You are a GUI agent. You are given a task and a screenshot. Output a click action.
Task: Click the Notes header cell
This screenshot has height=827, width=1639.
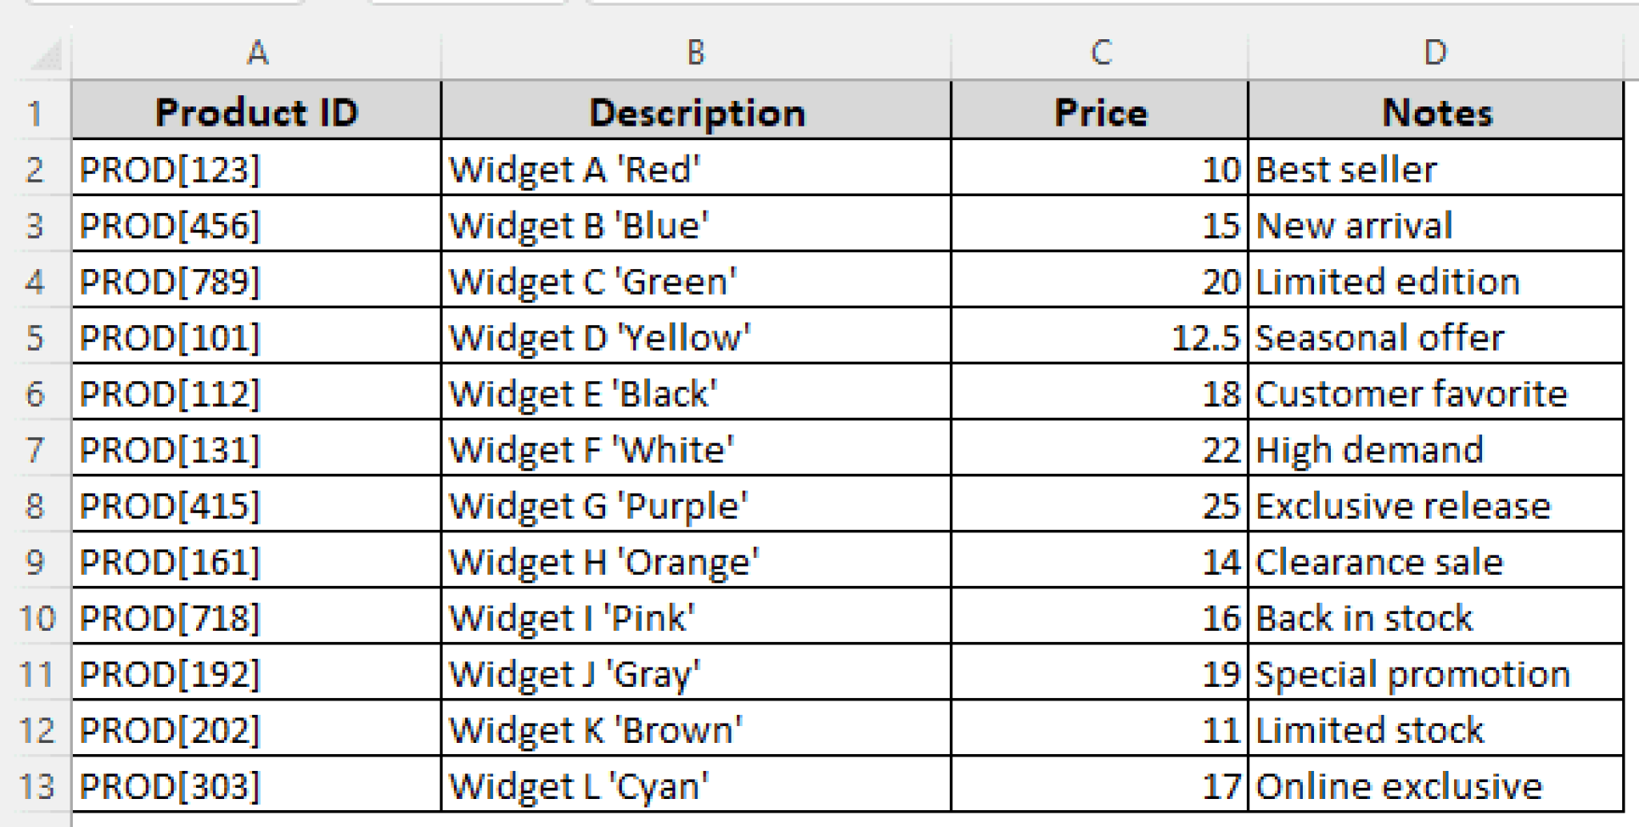1435,112
